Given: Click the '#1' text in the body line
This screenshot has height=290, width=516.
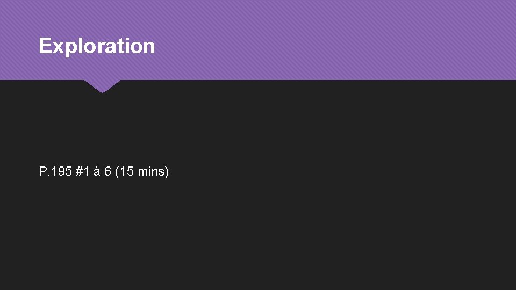Looking at the screenshot, I should click(82, 172).
